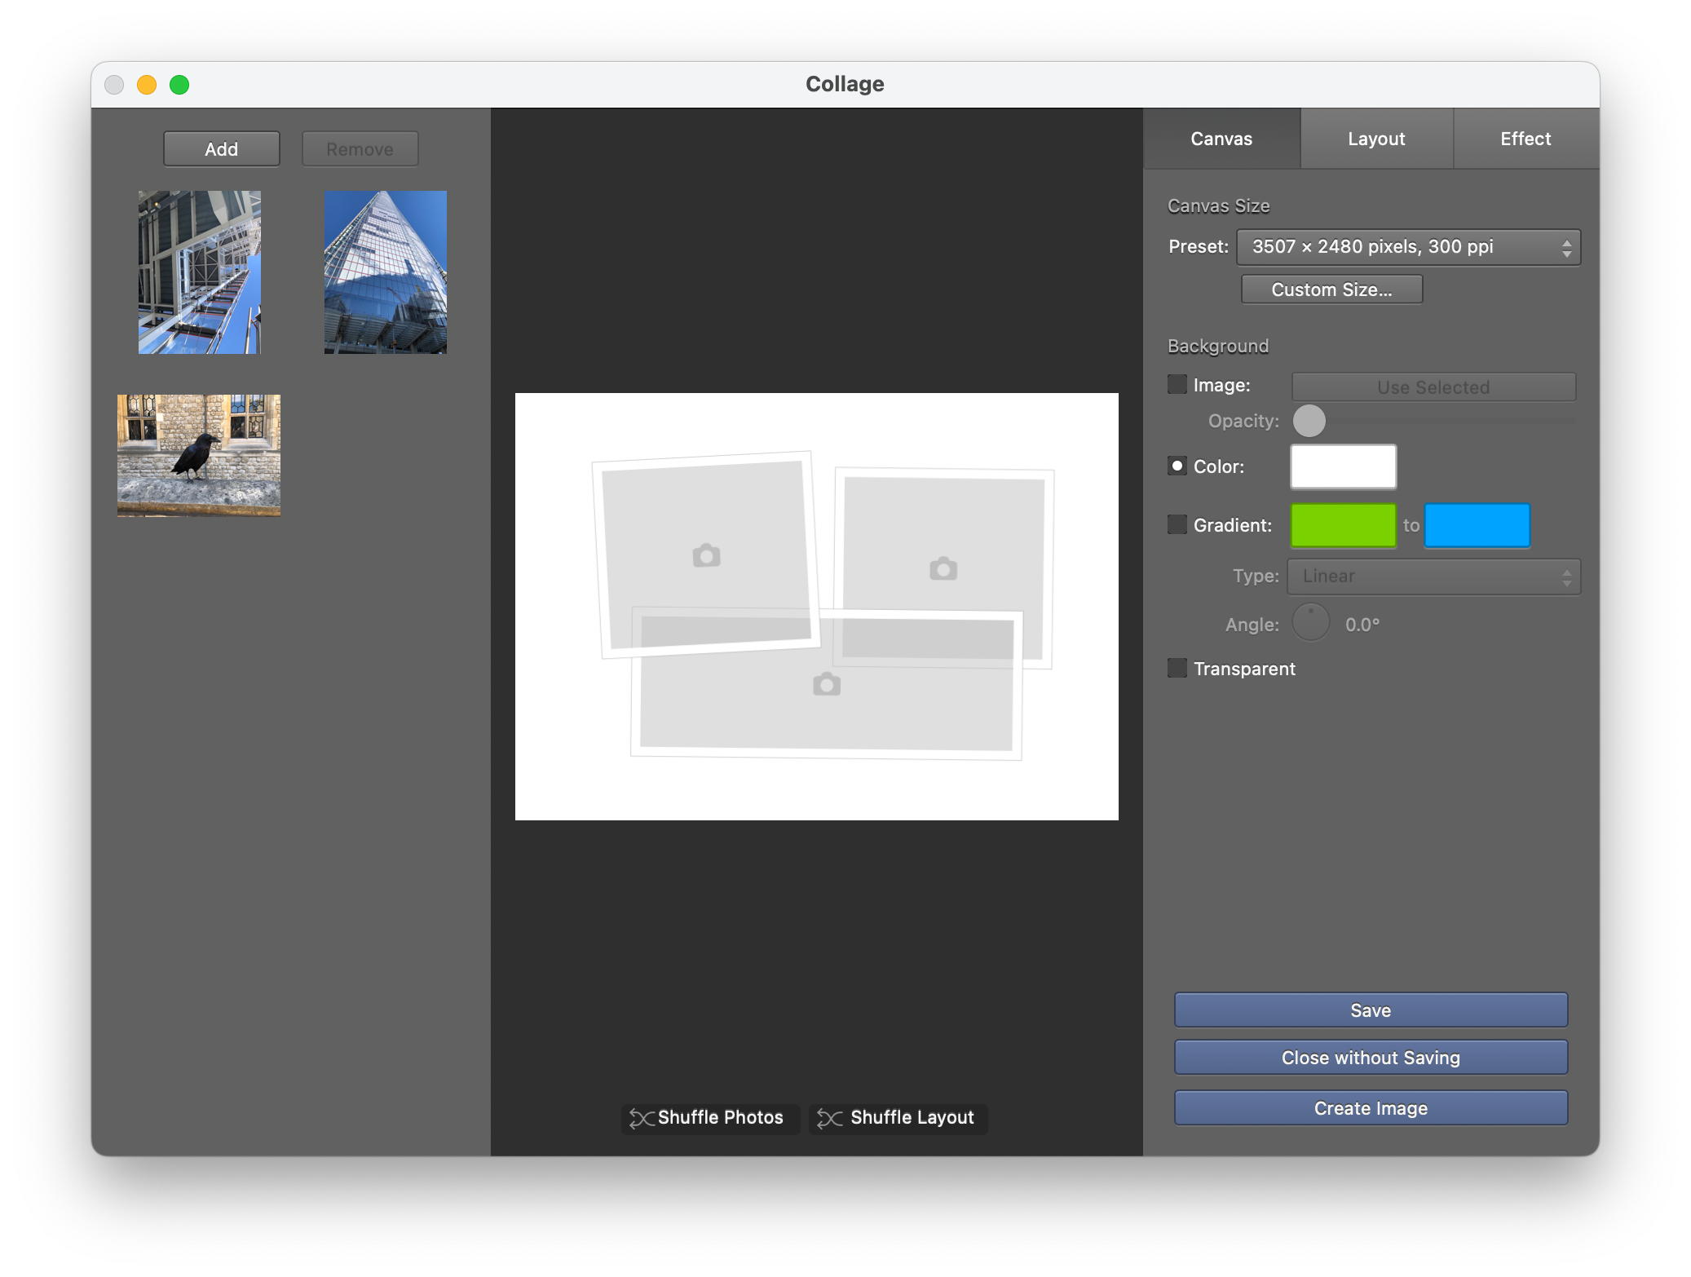Click Create Image button

[x=1371, y=1108]
